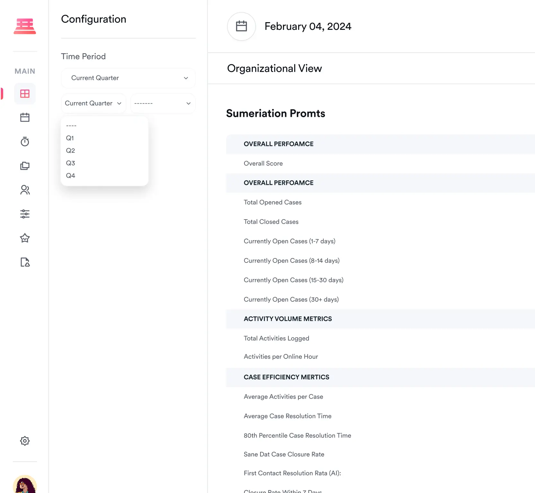Pick the blank dashed option in list
Viewport: 535px width, 493px height.
[71, 125]
